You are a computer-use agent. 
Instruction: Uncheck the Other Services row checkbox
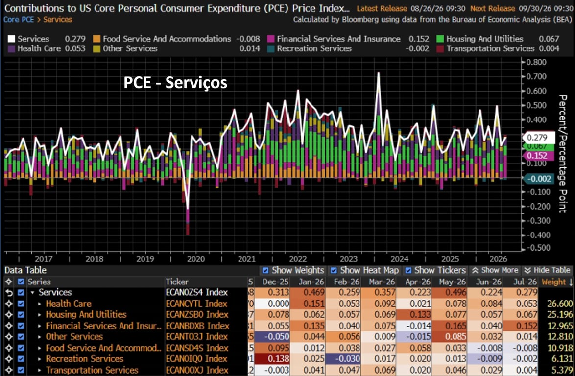tap(21, 337)
